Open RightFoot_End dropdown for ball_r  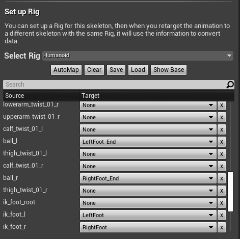click(148, 178)
